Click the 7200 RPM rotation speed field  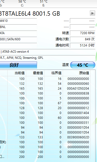point(83,33)
